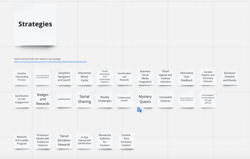
Task: Click the Badges and Rewards sticky note
Action: coord(43,99)
